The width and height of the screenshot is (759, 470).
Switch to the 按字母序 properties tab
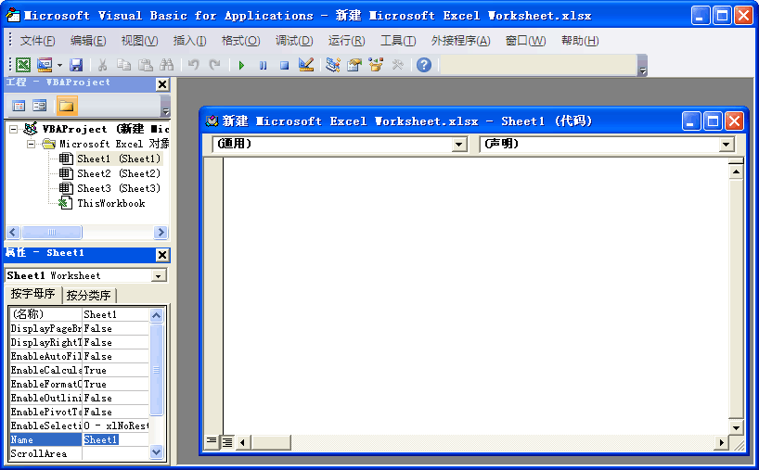32,294
